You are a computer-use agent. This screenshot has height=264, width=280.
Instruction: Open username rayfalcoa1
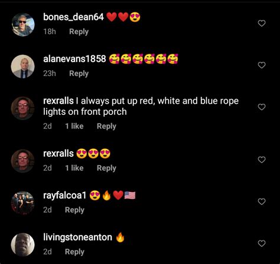(x=65, y=196)
